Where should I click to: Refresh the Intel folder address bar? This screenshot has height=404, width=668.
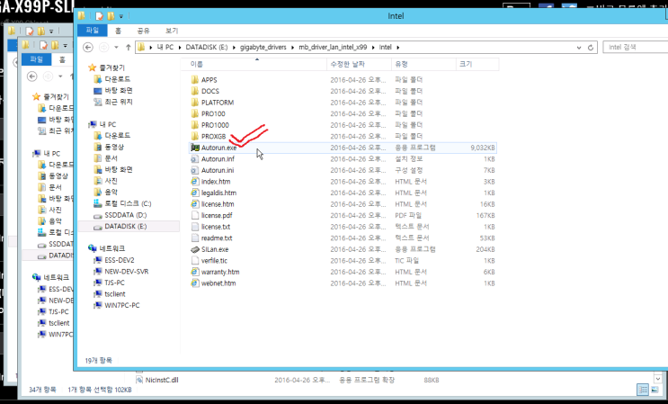click(591, 48)
